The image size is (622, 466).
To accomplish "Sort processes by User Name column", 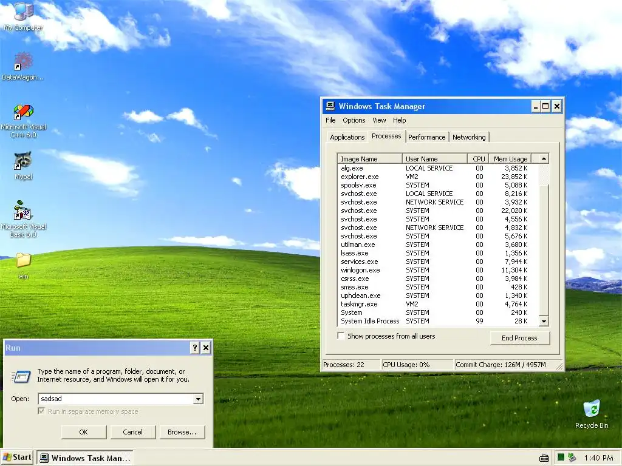I will click(x=435, y=158).
